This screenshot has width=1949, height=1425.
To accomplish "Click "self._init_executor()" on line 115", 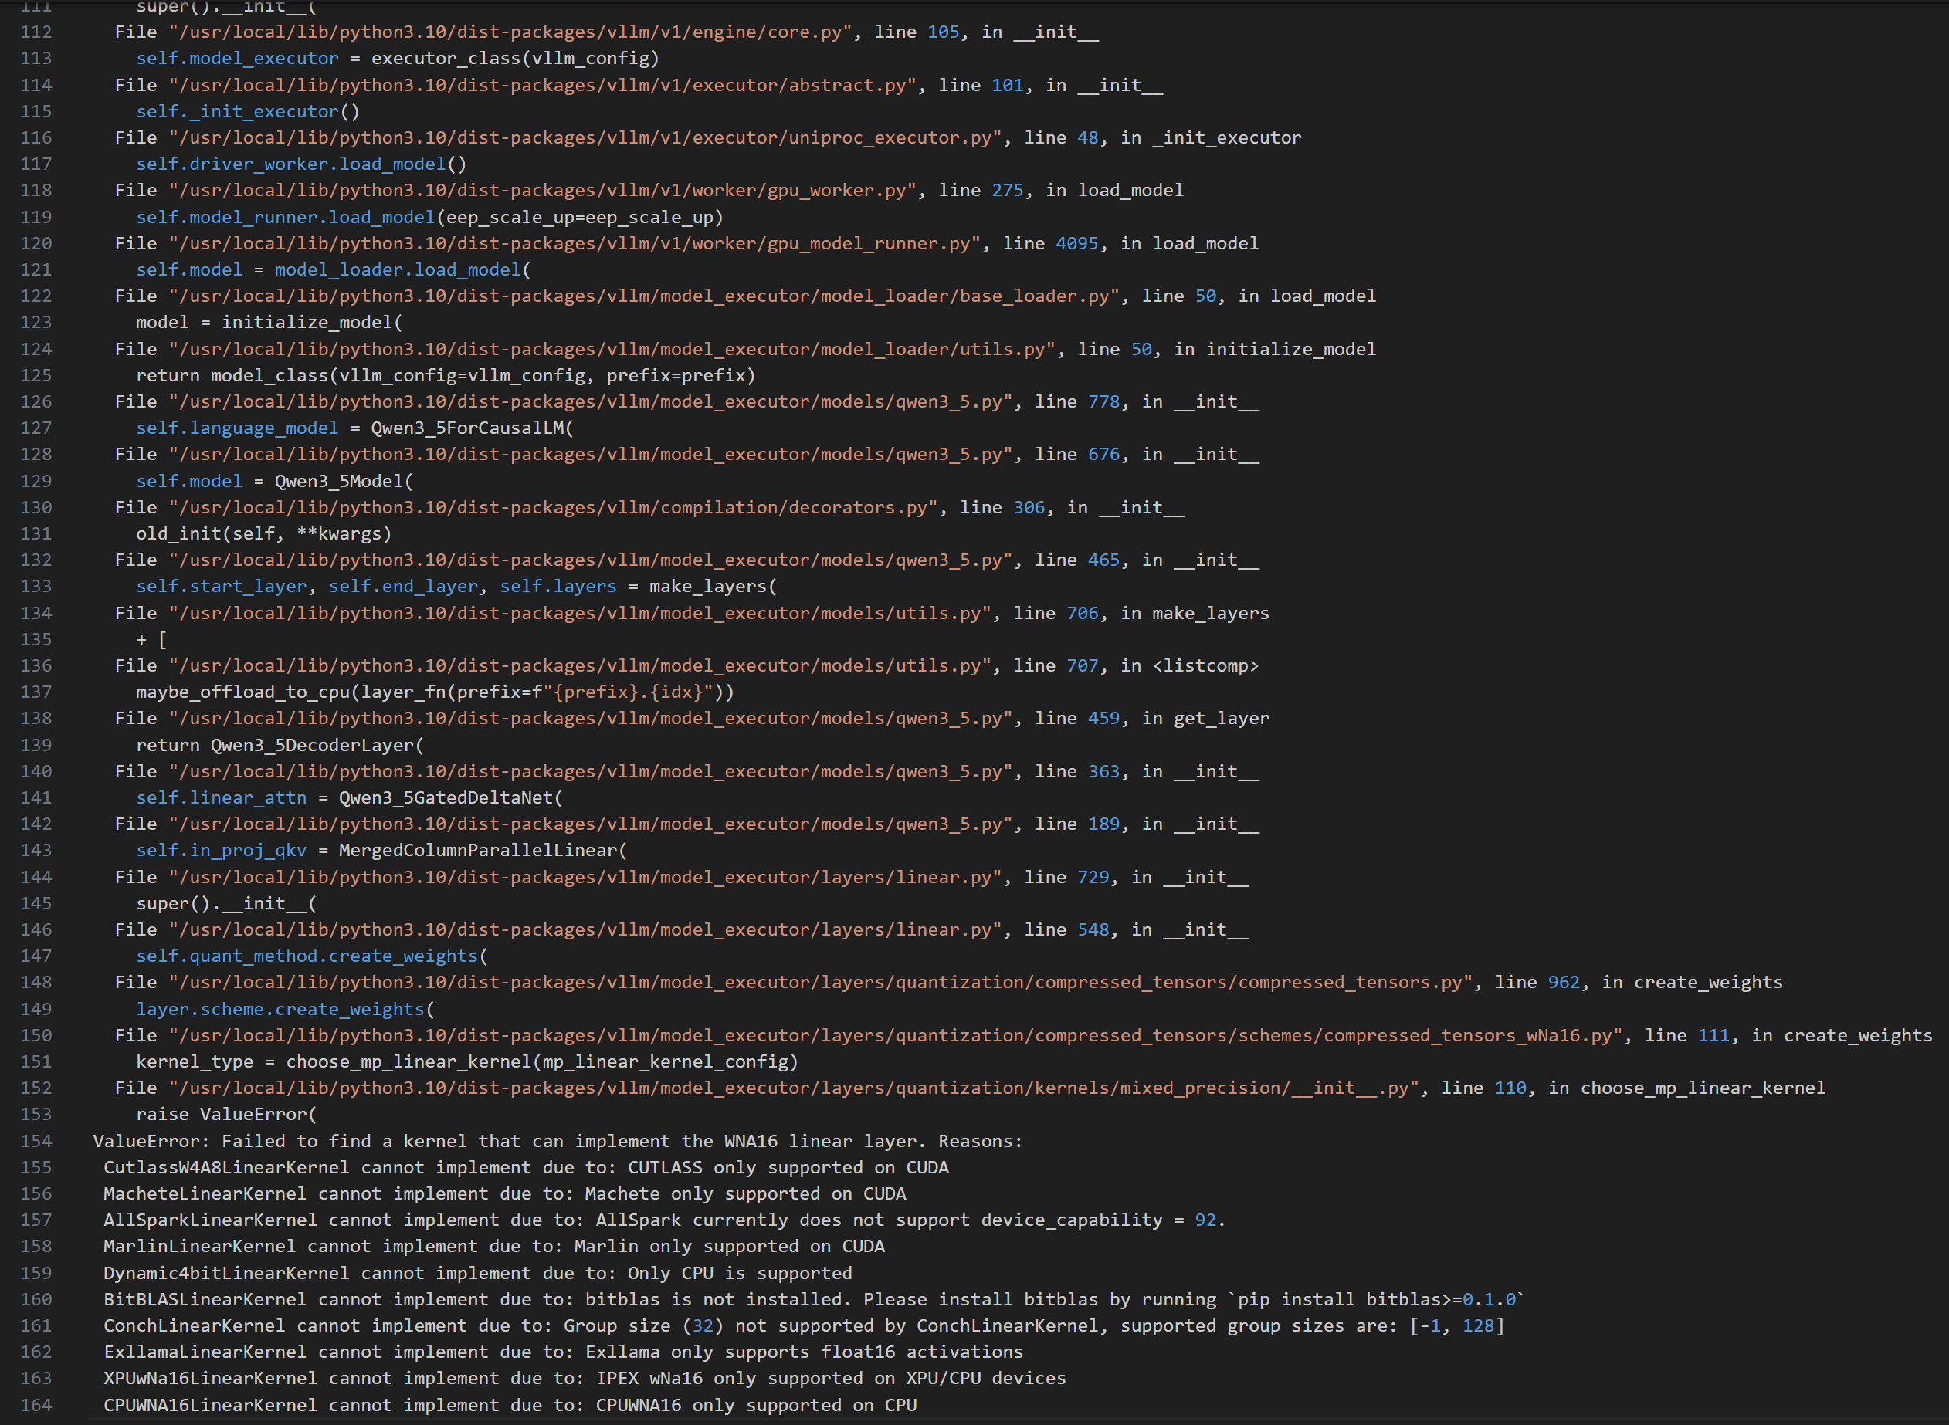I will (248, 111).
